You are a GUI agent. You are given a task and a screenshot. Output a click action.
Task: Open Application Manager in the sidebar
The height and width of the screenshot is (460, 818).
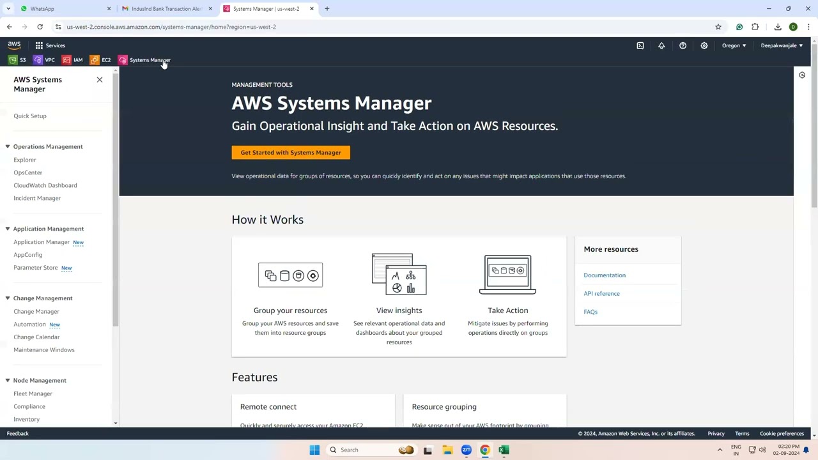[x=42, y=242]
